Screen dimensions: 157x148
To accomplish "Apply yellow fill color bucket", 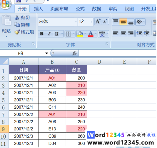I will [x=80, y=34].
